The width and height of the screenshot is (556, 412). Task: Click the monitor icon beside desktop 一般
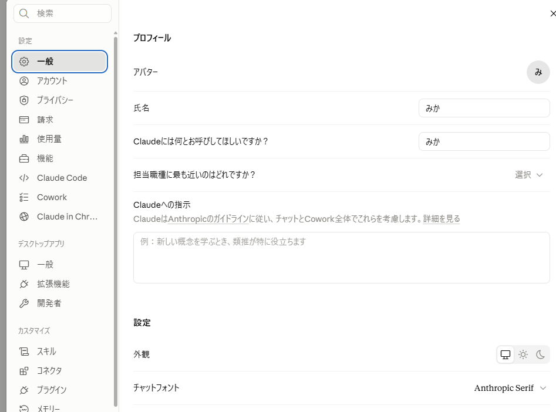[x=24, y=265]
